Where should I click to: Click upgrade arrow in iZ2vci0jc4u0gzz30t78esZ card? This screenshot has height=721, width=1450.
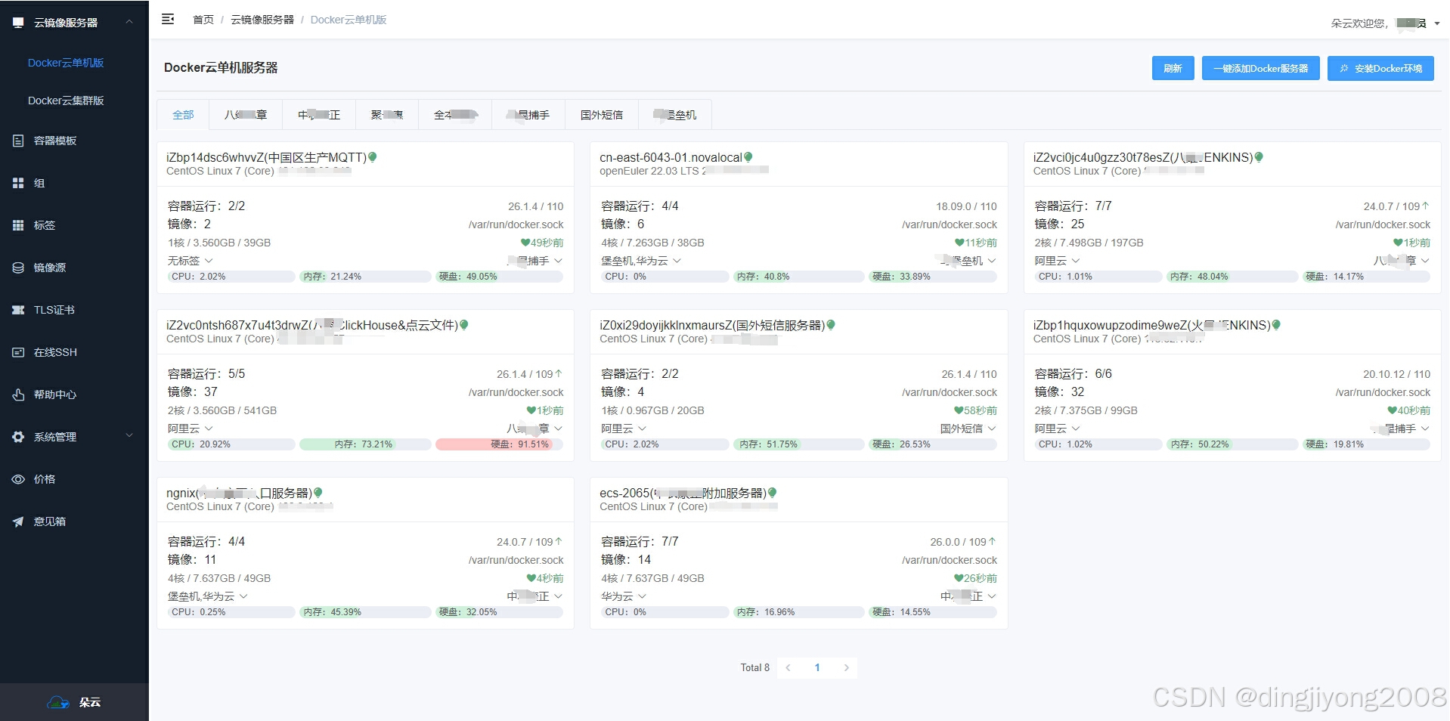[x=1426, y=206]
